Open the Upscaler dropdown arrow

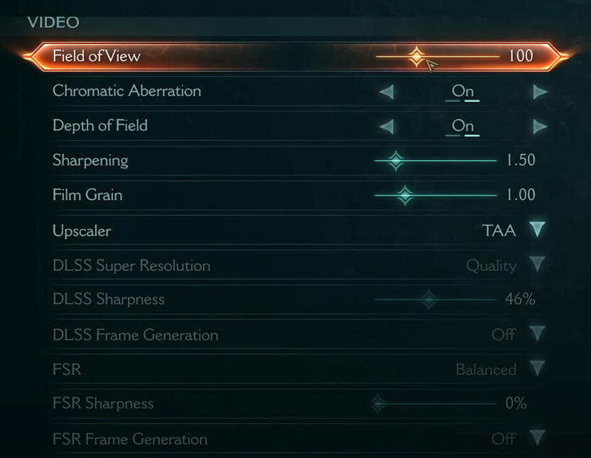[x=537, y=230]
